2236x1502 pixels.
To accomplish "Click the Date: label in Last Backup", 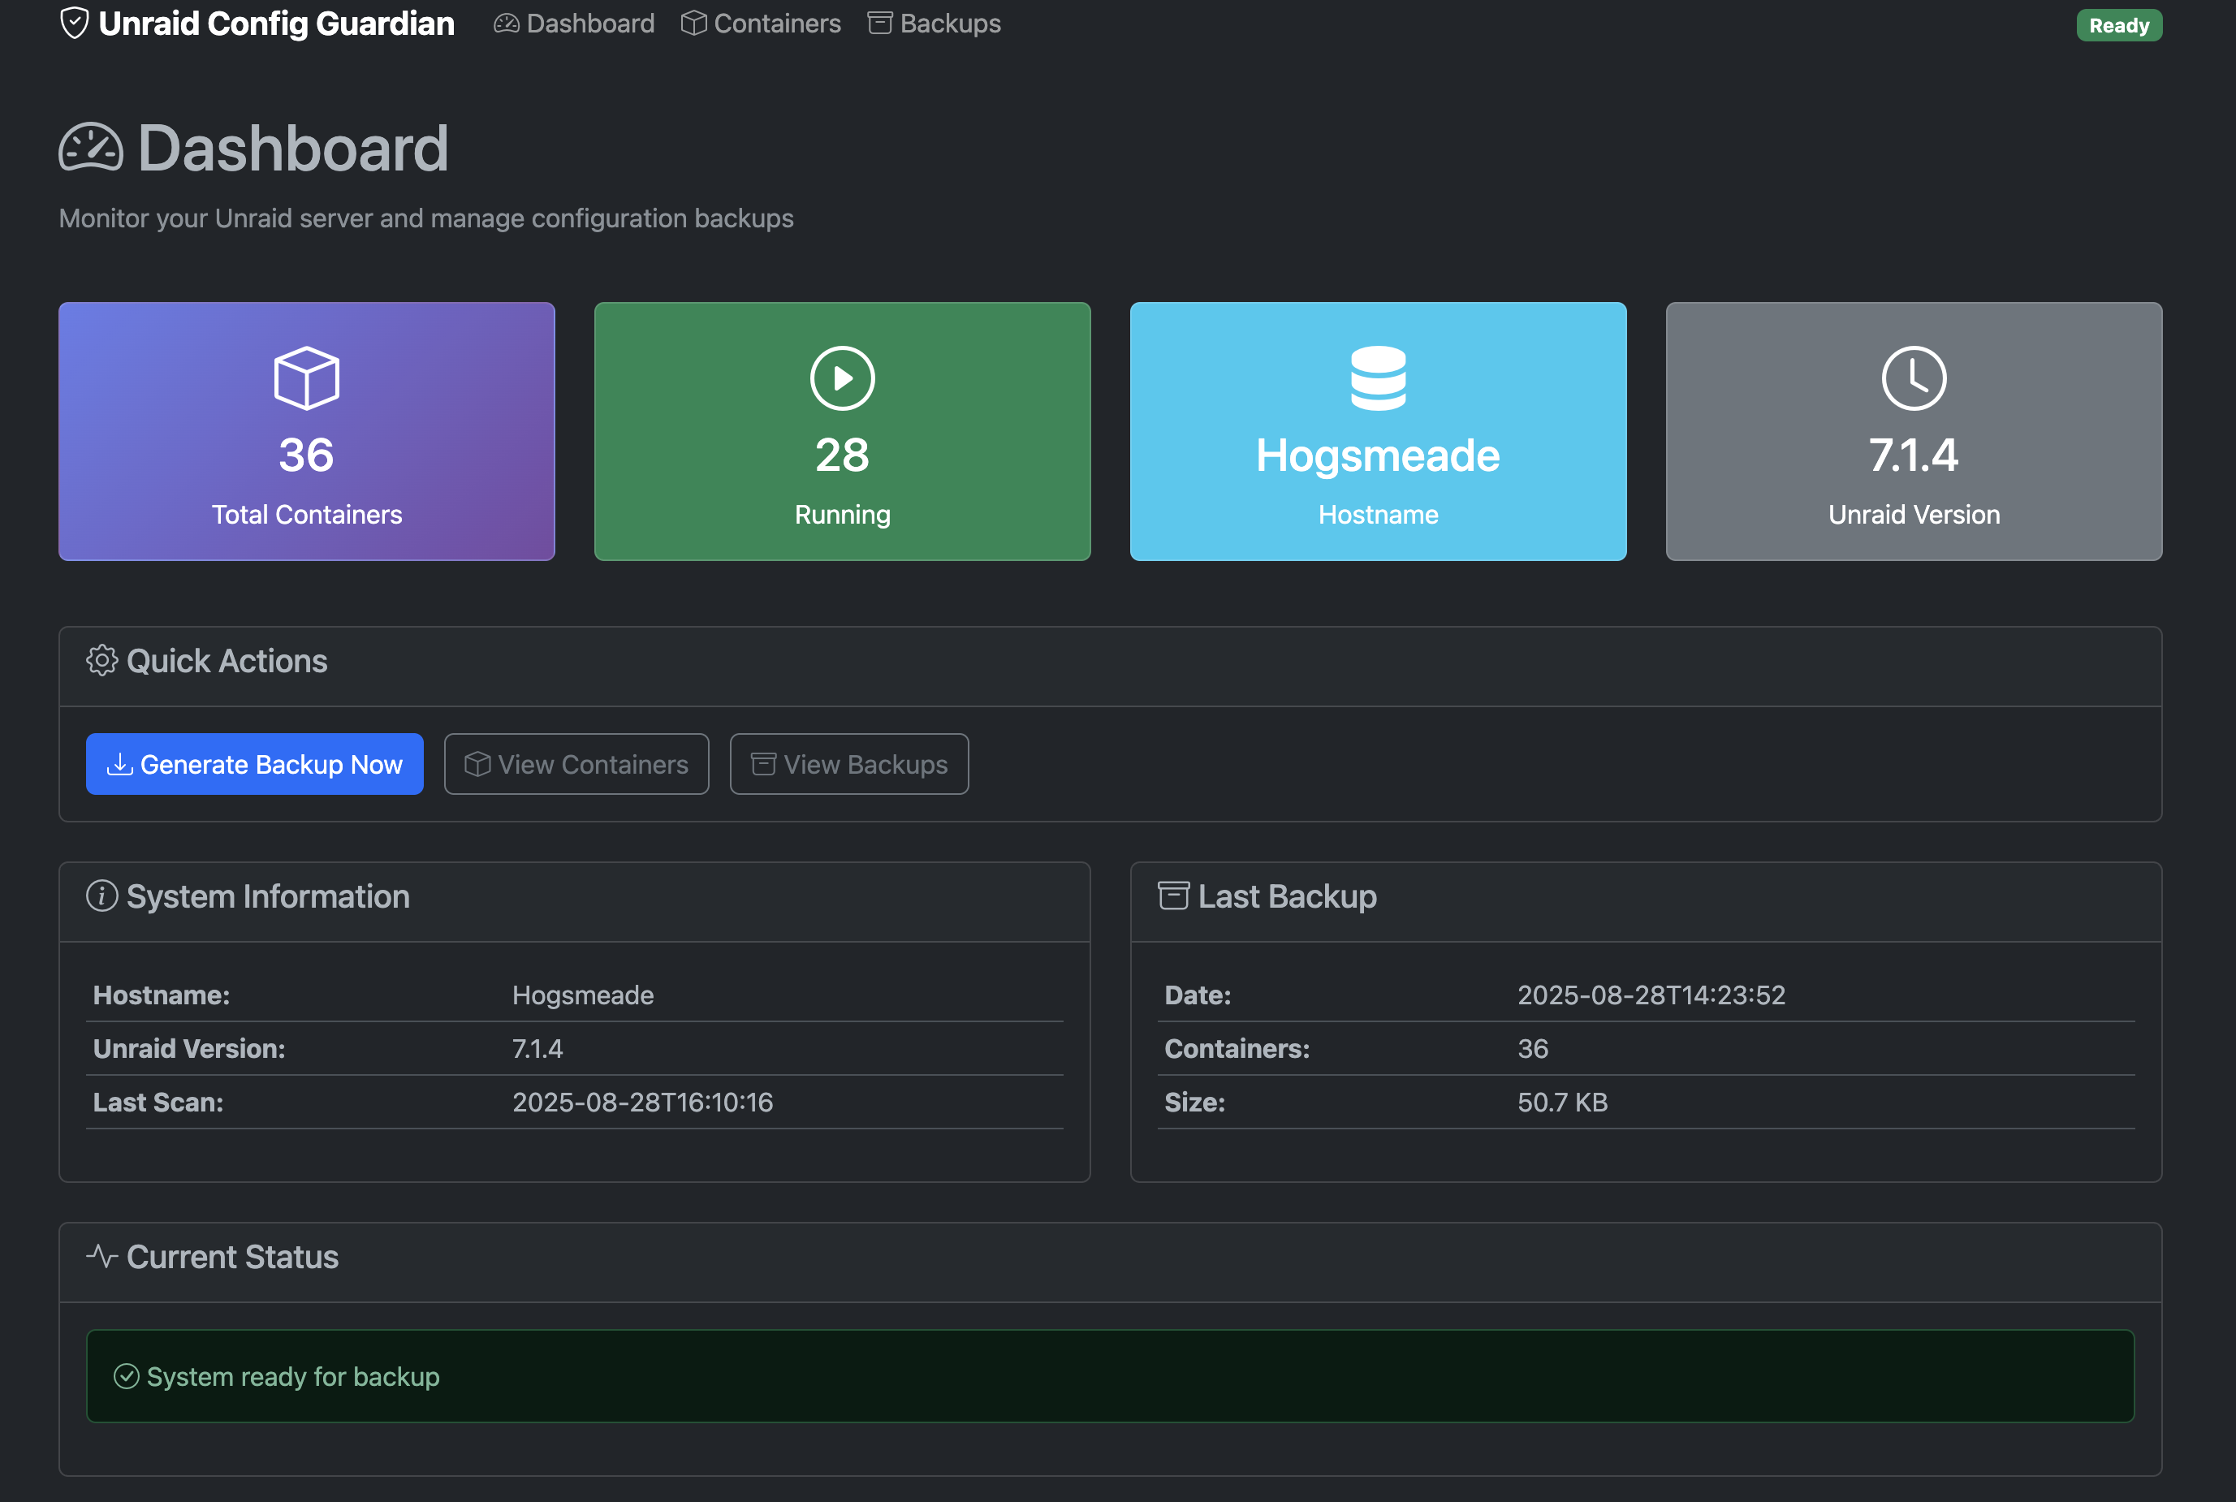I will coord(1198,995).
